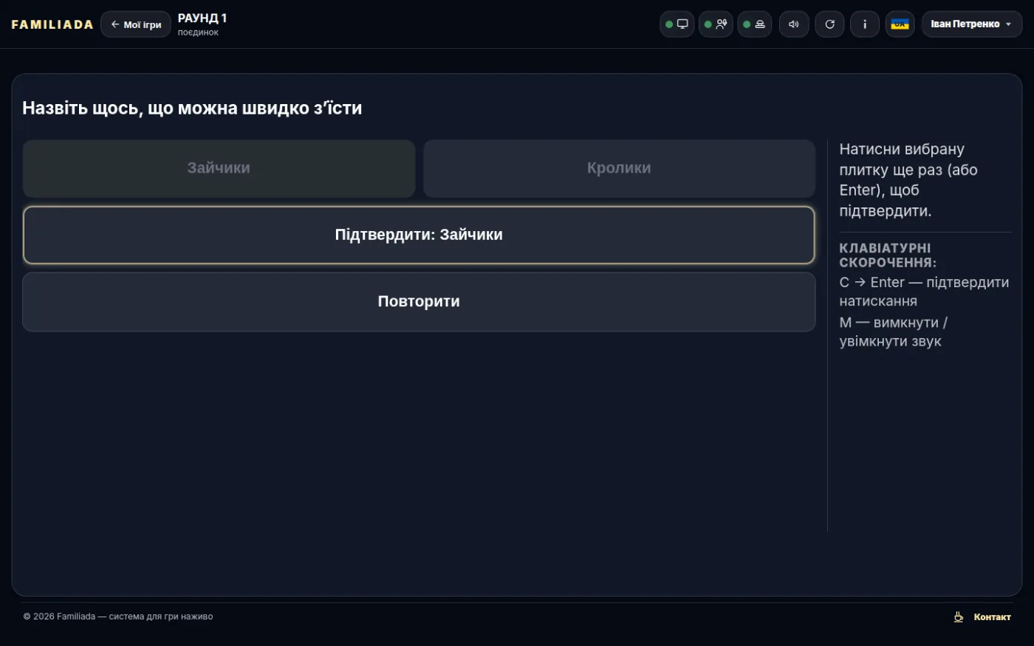Click the 'M — вимкнути / увімкнути звук' hint
The image size is (1034, 646).
tap(894, 332)
